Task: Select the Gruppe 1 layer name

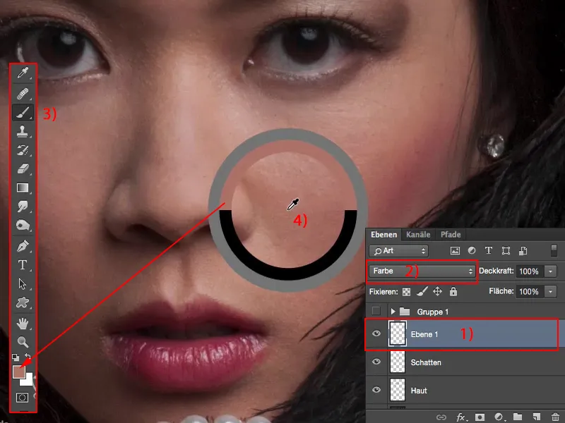Action: pyautogui.click(x=433, y=312)
